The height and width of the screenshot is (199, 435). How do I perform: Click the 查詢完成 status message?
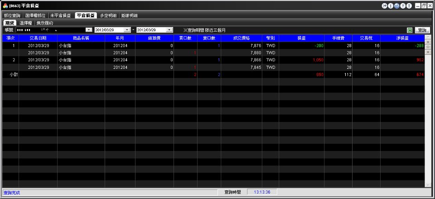click(x=12, y=193)
